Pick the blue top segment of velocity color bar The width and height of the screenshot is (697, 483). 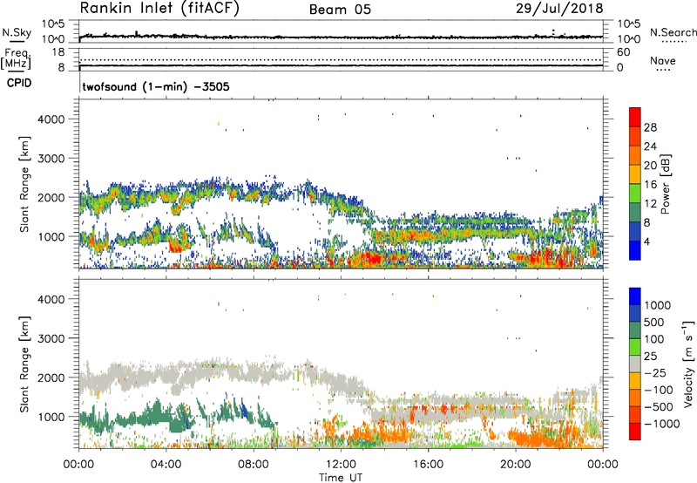pos(635,296)
